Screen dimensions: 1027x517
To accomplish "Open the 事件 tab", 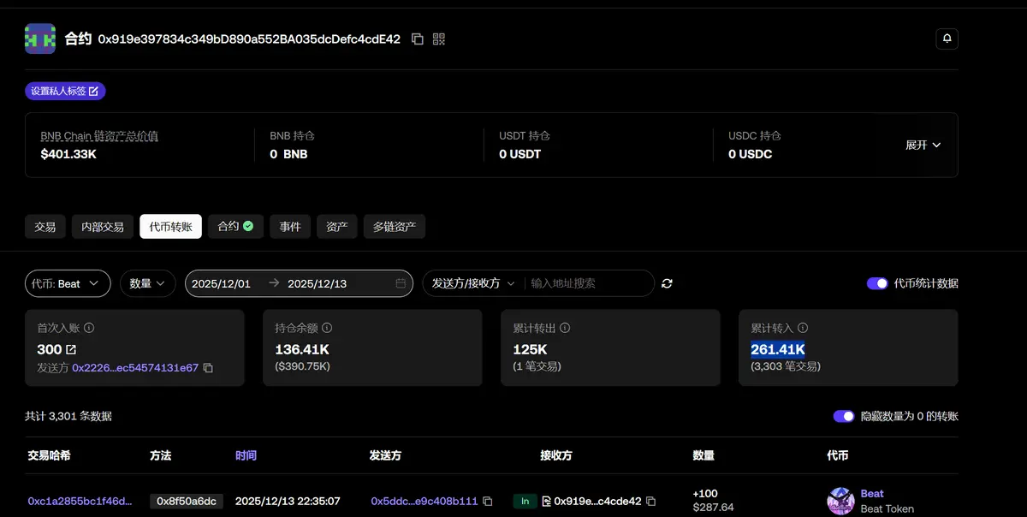I will tap(290, 227).
